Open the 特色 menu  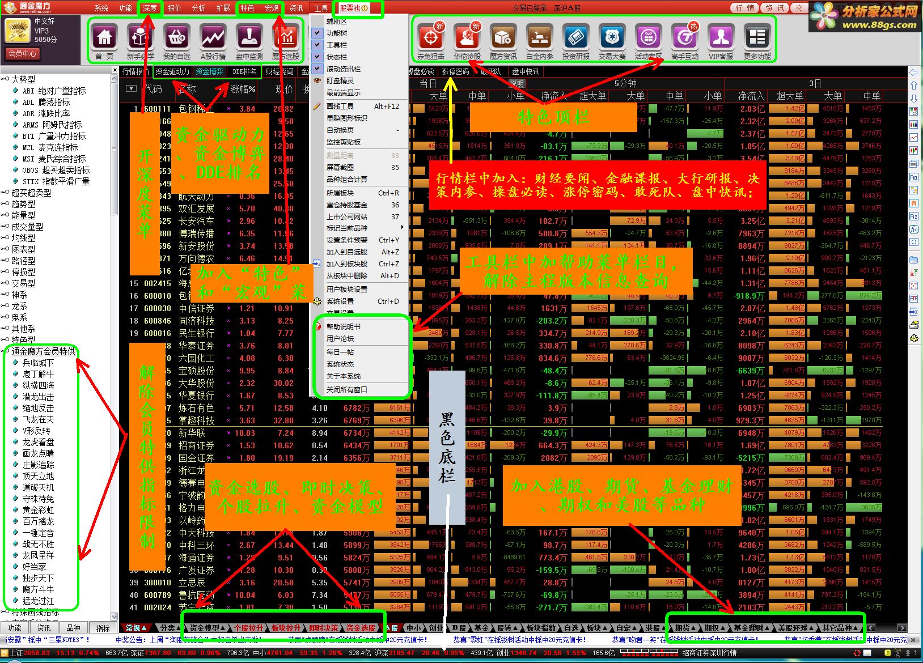pyautogui.click(x=247, y=8)
